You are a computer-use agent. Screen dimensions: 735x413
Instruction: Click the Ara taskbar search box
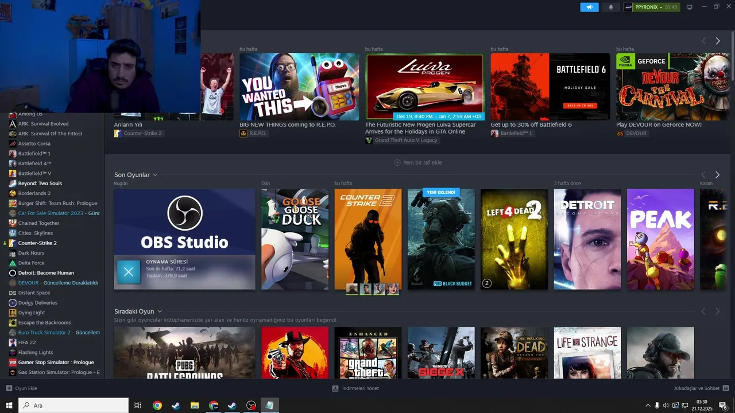click(73, 406)
